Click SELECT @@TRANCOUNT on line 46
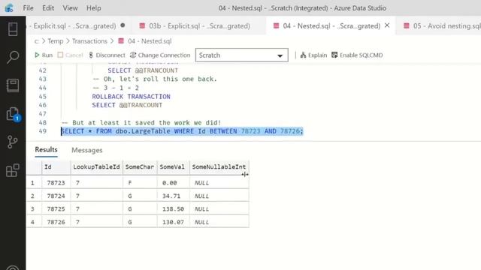 tap(127, 105)
